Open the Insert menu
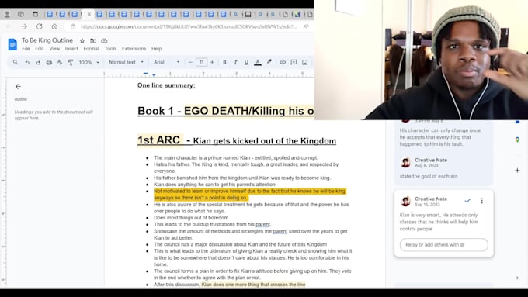This screenshot has width=528, height=297. tap(71, 49)
